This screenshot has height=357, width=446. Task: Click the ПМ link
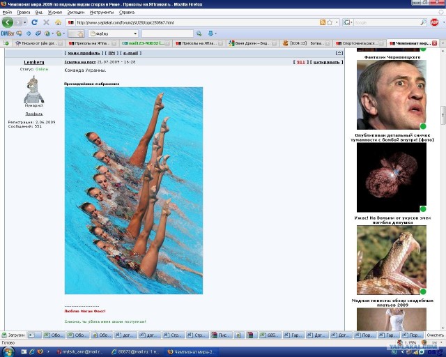[x=111, y=53]
